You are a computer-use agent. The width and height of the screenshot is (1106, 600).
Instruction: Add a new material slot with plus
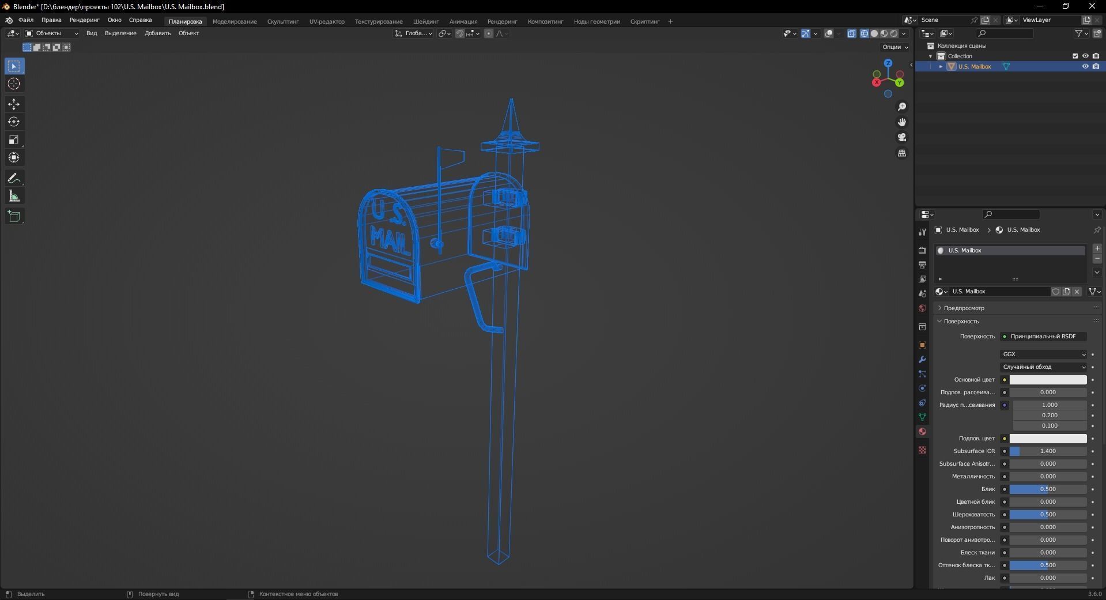pos(1097,248)
